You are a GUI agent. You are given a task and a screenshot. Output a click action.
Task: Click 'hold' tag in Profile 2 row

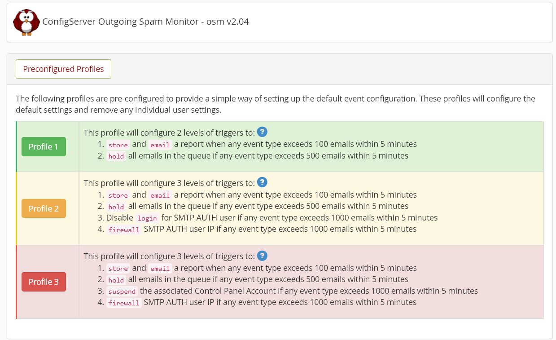[116, 207]
